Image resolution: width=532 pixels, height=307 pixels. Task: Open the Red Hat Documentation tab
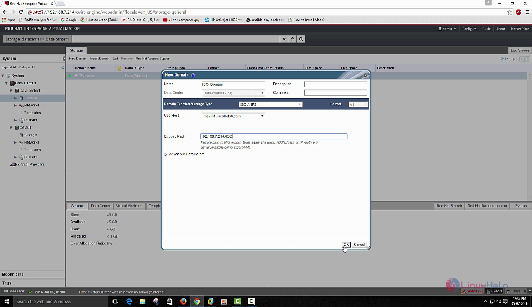point(487,206)
